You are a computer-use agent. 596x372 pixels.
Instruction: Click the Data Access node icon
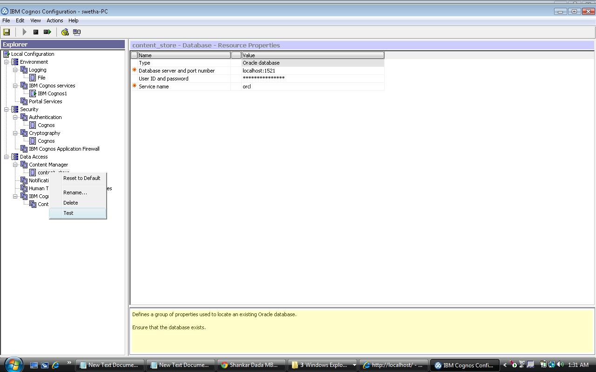point(15,157)
